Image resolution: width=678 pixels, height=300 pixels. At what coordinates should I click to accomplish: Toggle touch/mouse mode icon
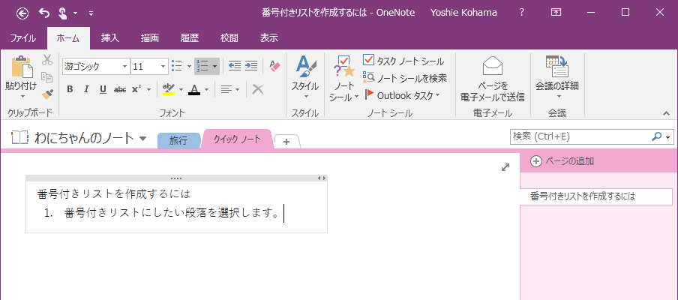click(62, 13)
